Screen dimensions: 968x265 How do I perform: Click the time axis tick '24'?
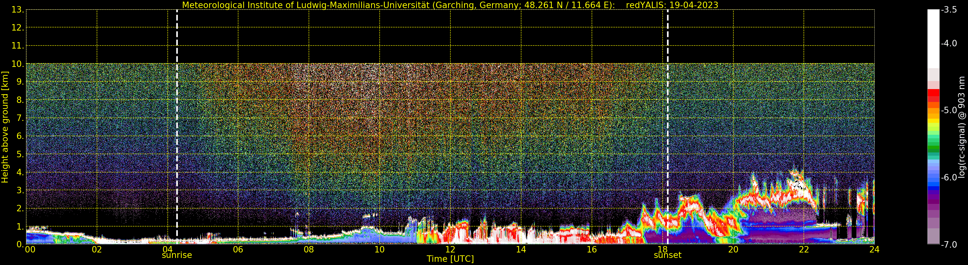click(x=874, y=250)
